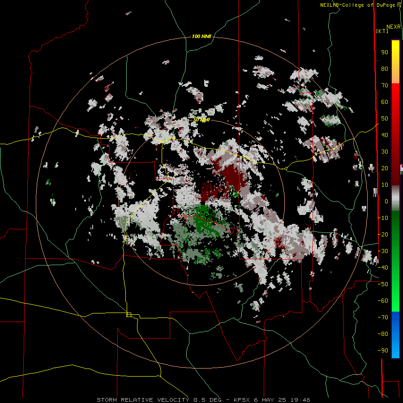Screen dimensions: 403x403
Task: Click the -70 value on the velocity scale
Action: click(383, 317)
